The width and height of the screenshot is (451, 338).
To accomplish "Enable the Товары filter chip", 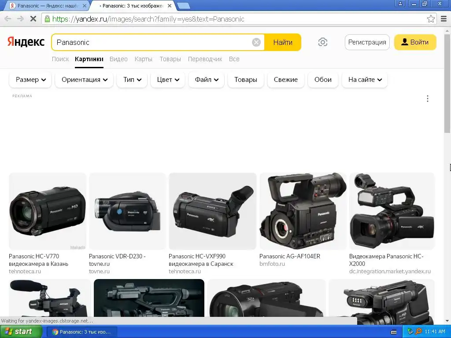I will tap(246, 80).
